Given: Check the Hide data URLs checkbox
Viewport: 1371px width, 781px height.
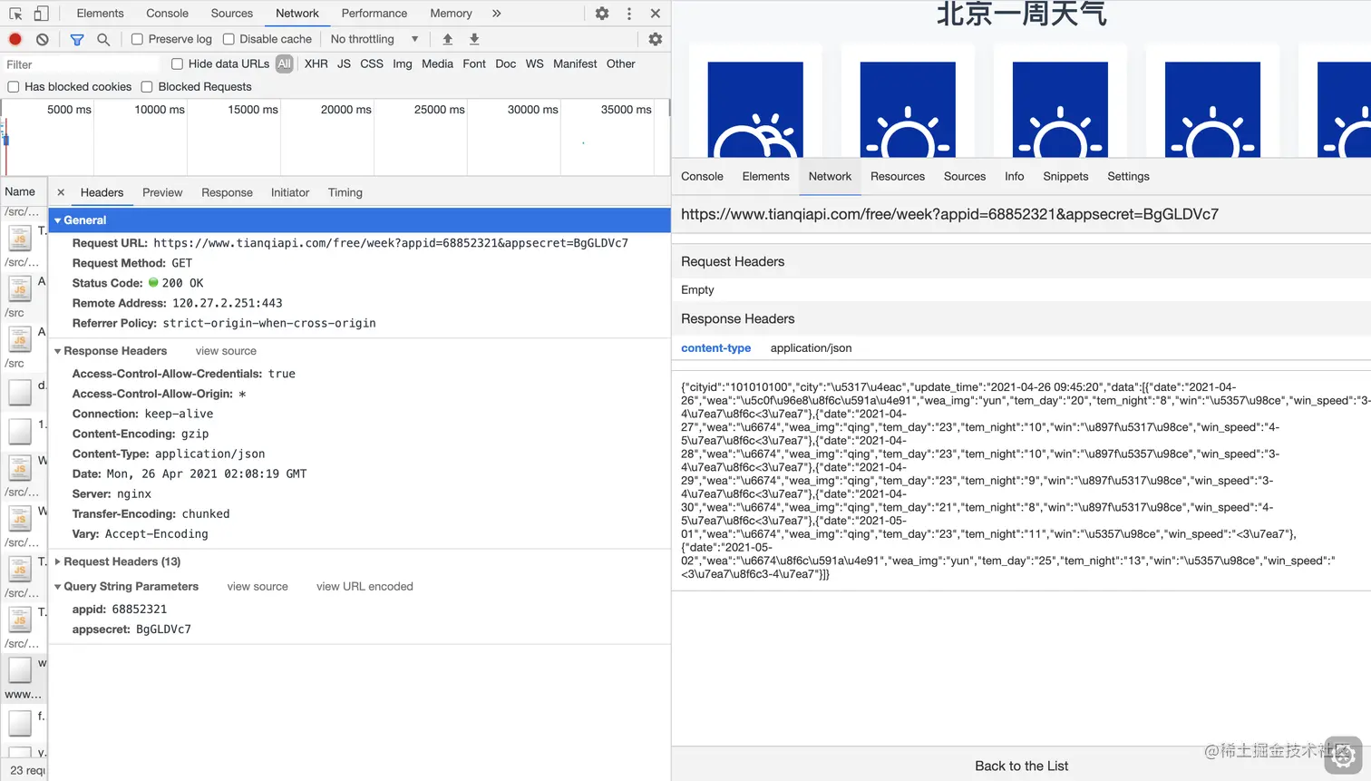Looking at the screenshot, I should (177, 63).
